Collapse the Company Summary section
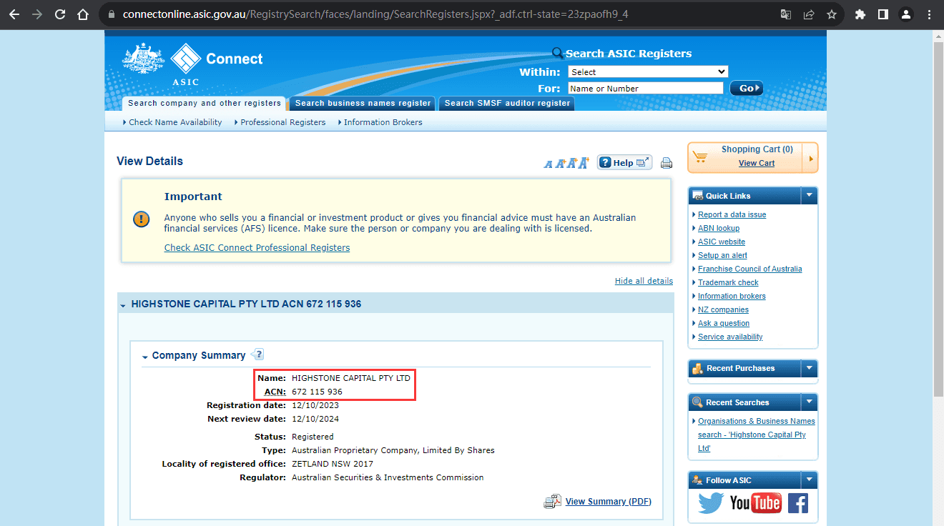Image resolution: width=944 pixels, height=526 pixels. (144, 356)
